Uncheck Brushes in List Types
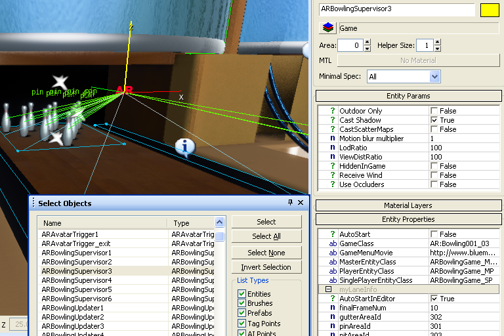 pos(241,303)
